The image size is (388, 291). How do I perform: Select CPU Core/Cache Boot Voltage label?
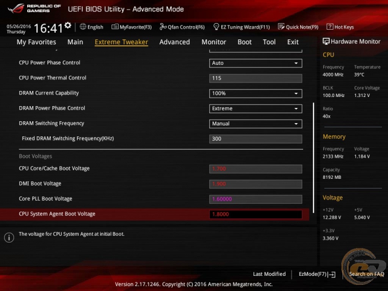tap(54, 169)
